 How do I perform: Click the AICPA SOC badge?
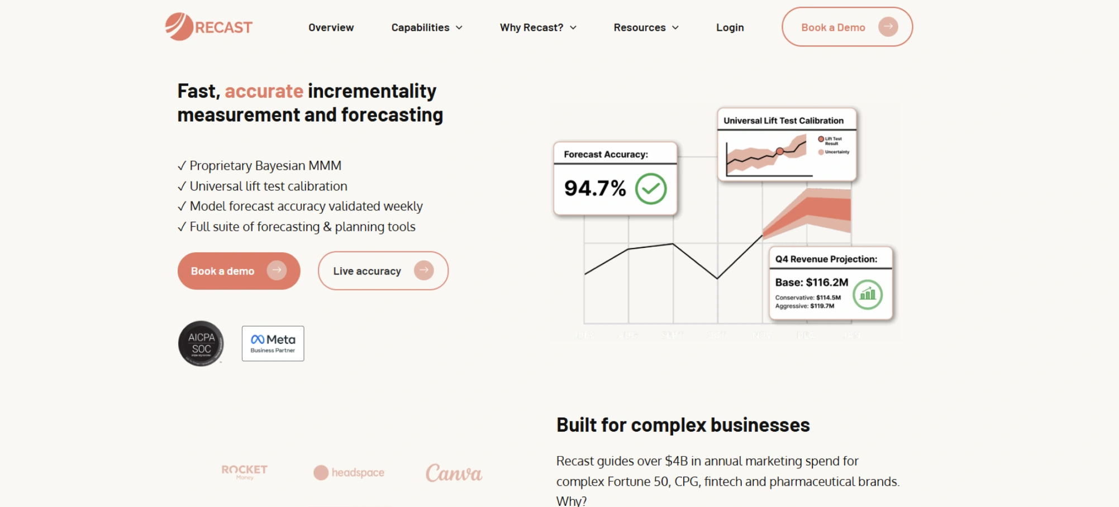[201, 343]
